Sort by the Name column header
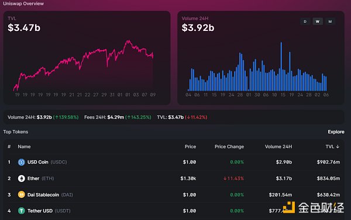Screen dimensions: 351x220 (x=24, y=146)
